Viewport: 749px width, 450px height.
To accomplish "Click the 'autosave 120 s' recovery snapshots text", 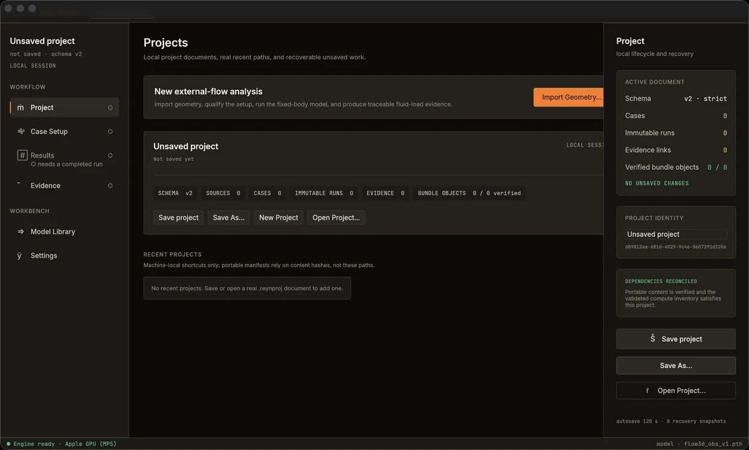I will (671, 421).
